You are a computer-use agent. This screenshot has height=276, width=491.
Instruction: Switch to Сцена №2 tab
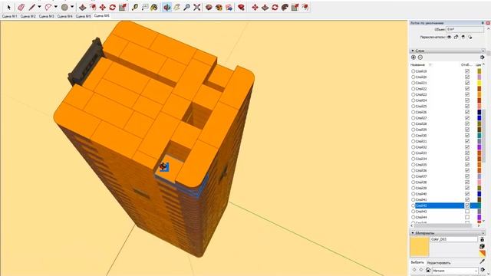point(28,16)
